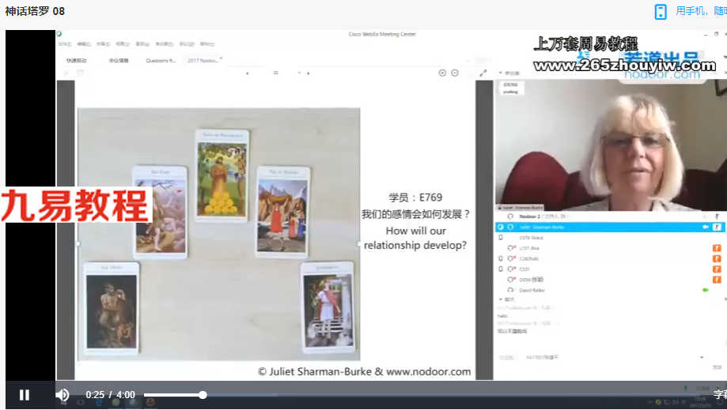The width and height of the screenshot is (727, 410).
Task: Collapse the participants panel header arrow
Action: pos(500,73)
